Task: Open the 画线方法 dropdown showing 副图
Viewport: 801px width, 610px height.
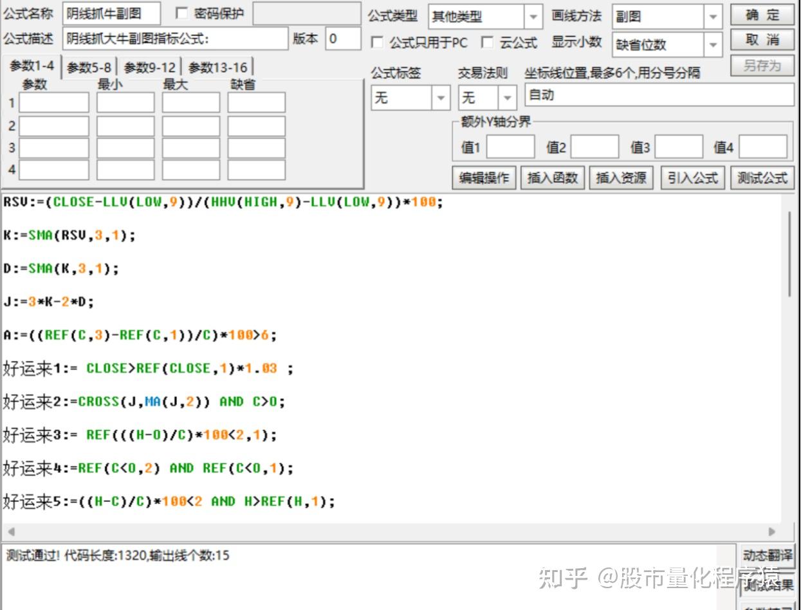Action: pos(713,17)
